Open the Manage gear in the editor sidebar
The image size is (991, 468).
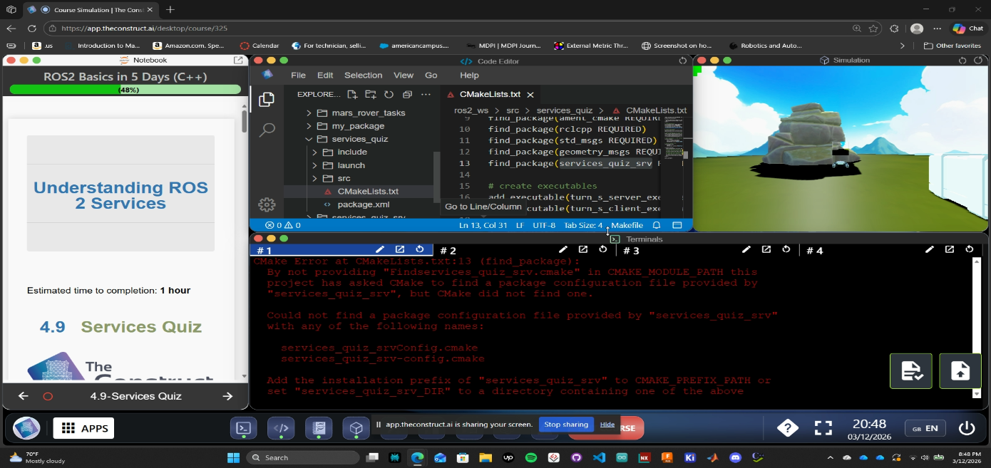[x=267, y=204]
